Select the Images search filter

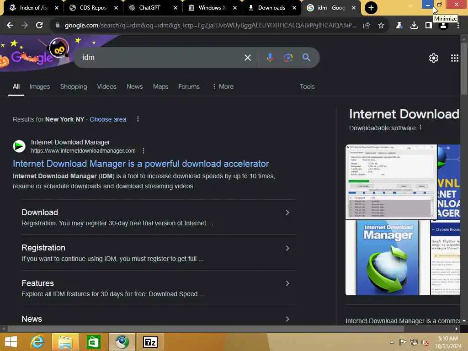click(x=40, y=86)
